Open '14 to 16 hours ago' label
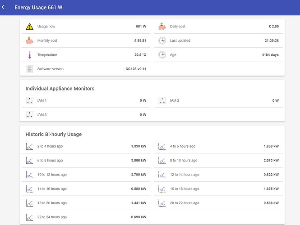Screen dimensions: 300x225 coord(52,189)
